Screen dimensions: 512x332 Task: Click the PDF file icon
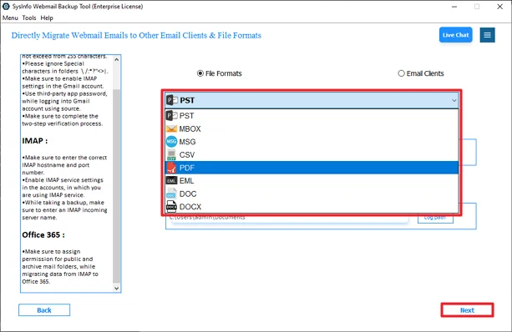(x=171, y=168)
